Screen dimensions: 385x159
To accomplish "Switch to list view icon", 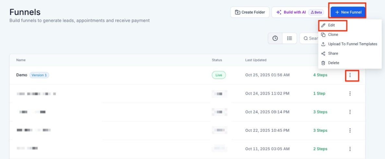I will click(290, 38).
